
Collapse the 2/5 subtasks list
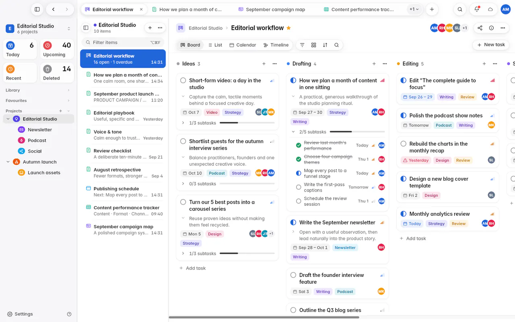coord(293,132)
